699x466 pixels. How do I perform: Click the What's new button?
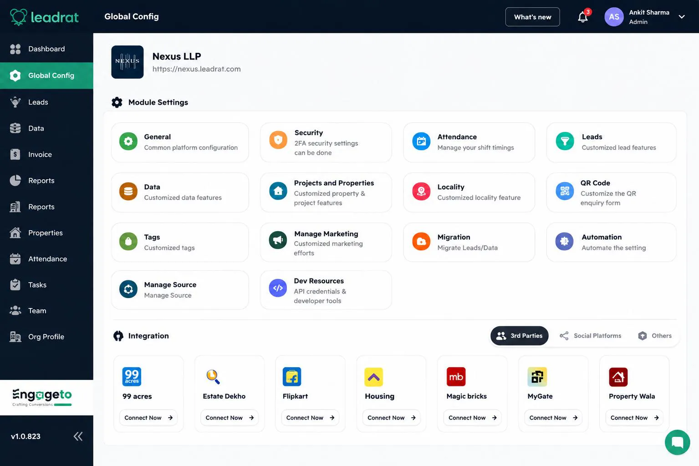(x=532, y=17)
